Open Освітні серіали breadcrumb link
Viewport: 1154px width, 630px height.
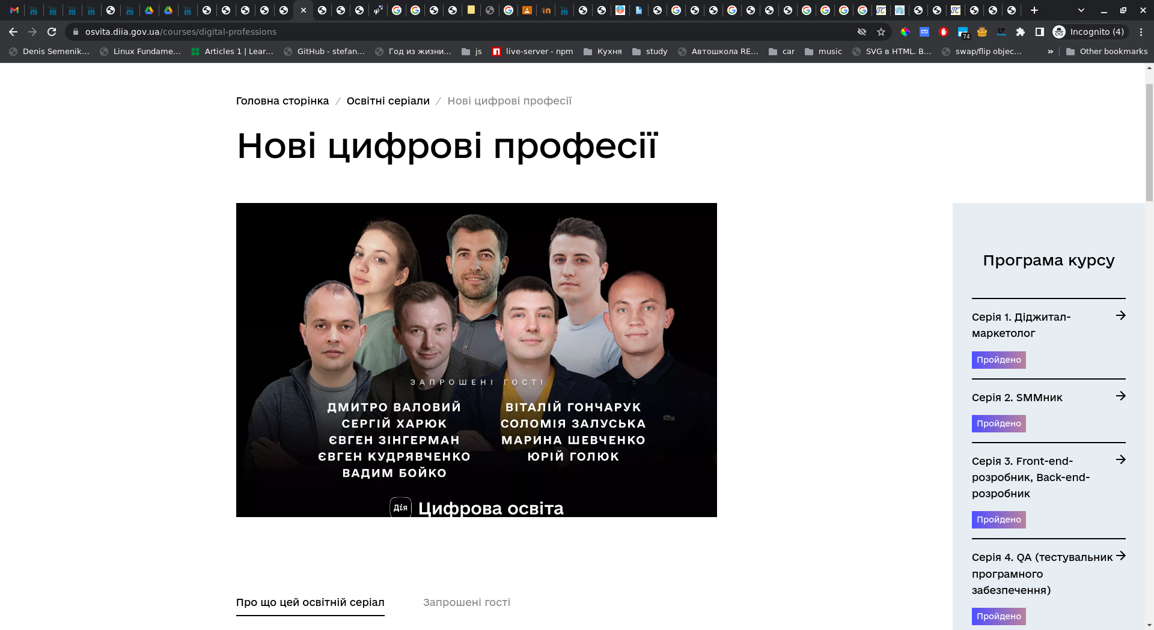click(388, 101)
